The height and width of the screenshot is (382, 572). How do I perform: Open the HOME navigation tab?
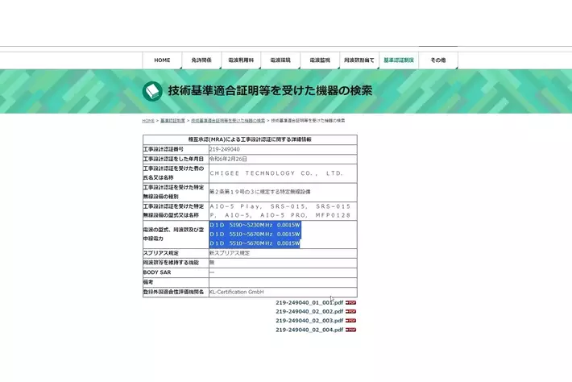tap(162, 60)
